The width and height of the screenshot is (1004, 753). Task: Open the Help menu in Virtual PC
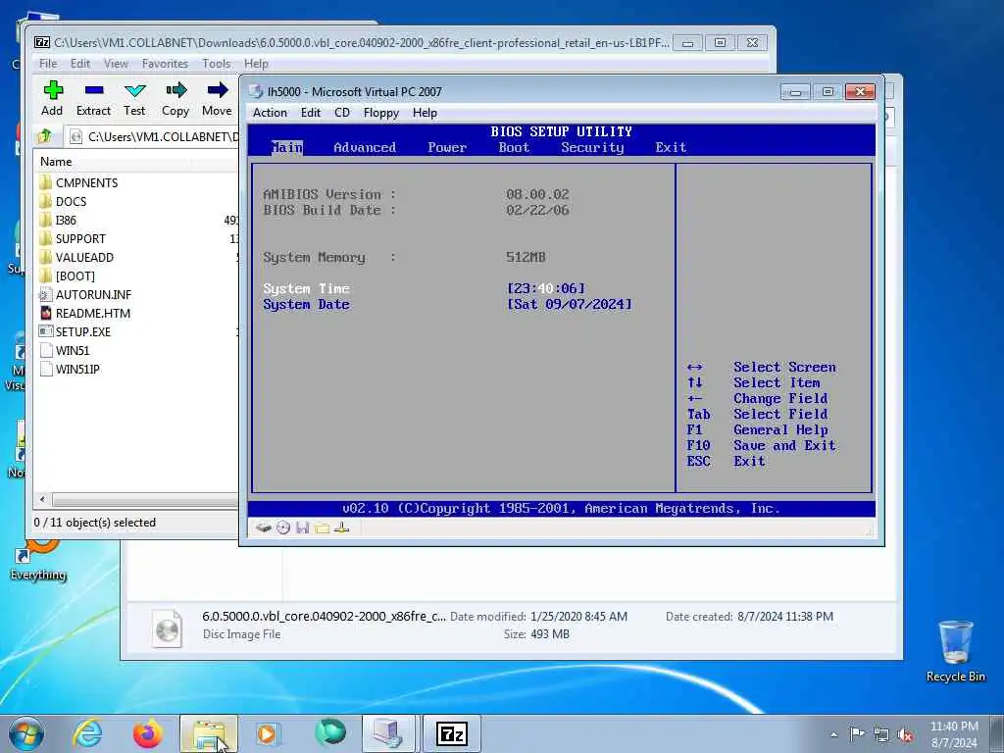(425, 113)
